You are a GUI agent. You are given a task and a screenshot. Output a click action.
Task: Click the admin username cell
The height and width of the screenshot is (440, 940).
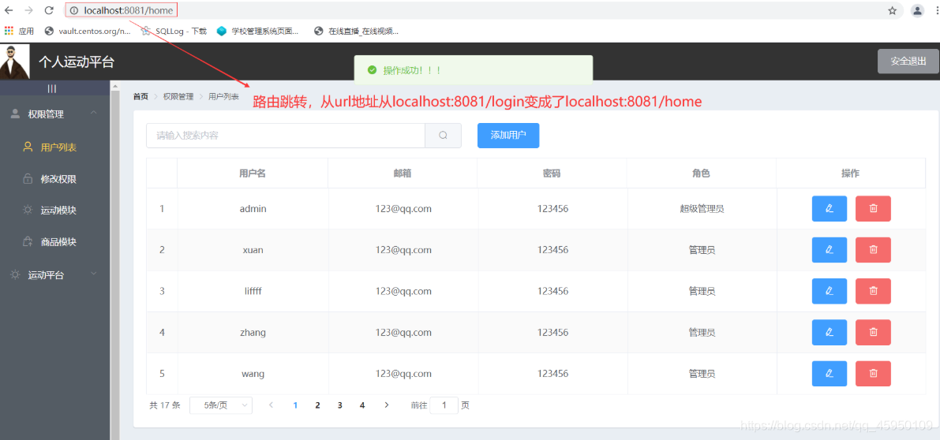pos(253,209)
